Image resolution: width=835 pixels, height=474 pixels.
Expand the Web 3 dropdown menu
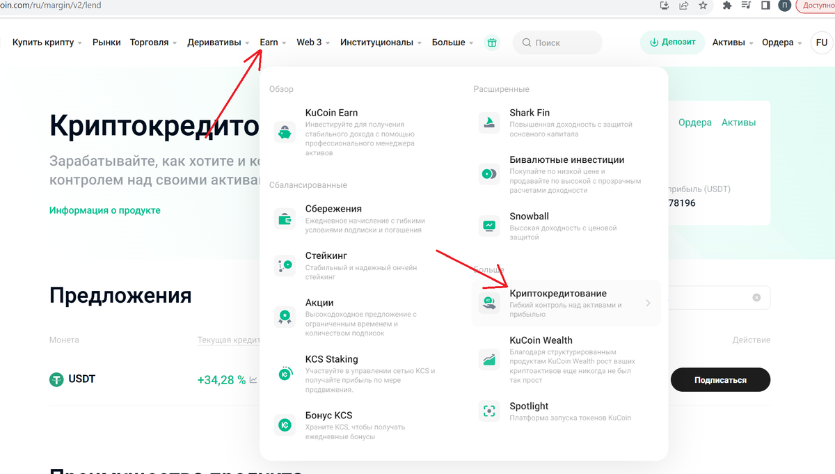point(313,42)
